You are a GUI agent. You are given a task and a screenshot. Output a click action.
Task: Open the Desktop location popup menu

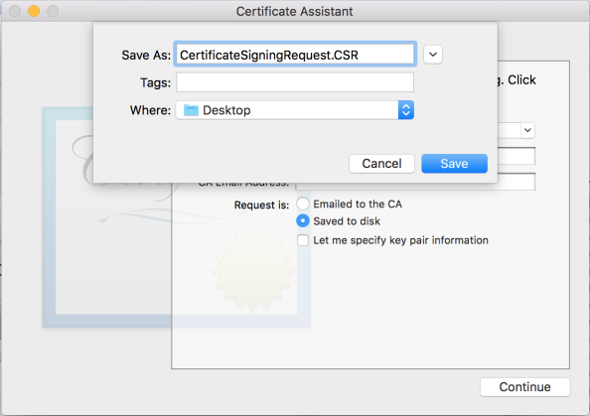click(x=295, y=110)
